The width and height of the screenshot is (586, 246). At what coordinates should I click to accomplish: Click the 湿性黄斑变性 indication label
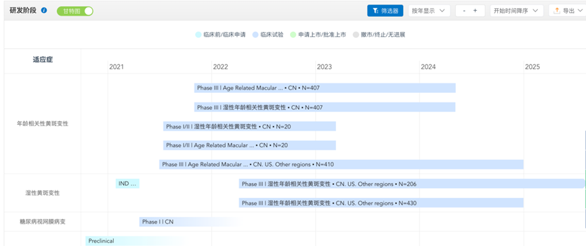click(x=43, y=193)
